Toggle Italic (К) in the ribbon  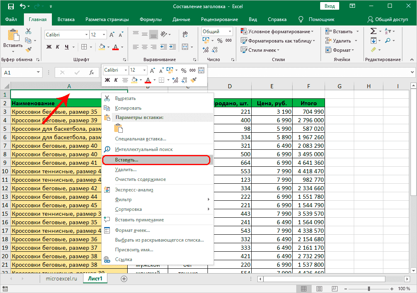tap(58, 47)
